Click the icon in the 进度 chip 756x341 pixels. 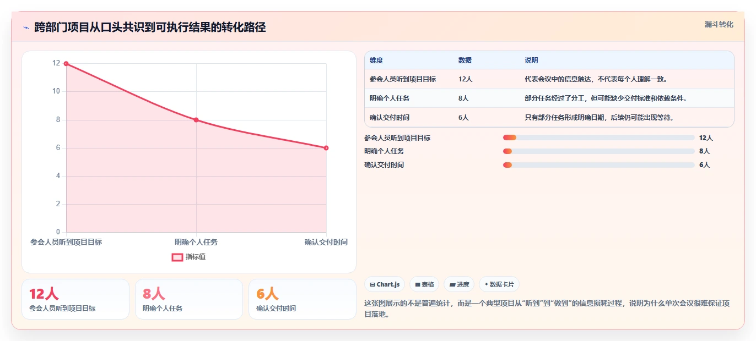click(452, 285)
